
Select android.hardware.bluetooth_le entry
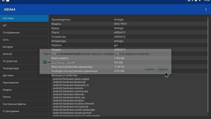(71, 85)
